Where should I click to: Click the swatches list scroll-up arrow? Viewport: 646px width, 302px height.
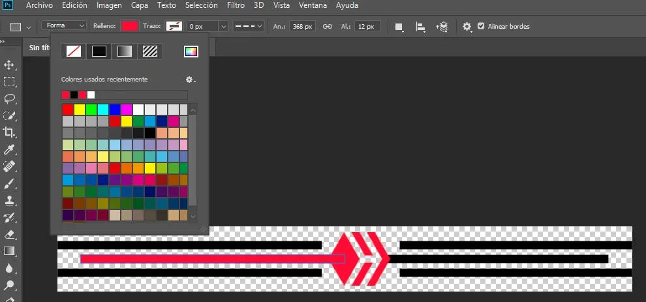(192, 110)
